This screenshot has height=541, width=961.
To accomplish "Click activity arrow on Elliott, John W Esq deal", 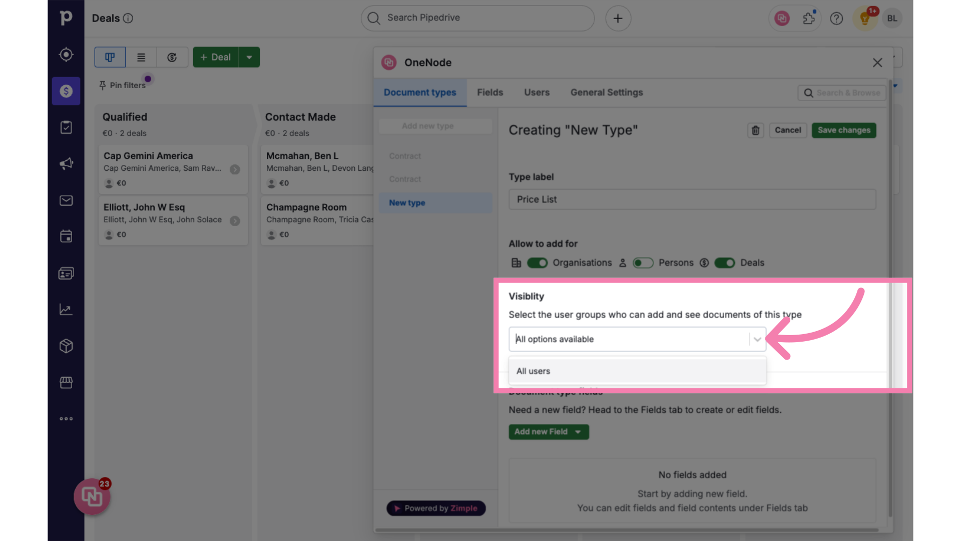I will pyautogui.click(x=235, y=221).
